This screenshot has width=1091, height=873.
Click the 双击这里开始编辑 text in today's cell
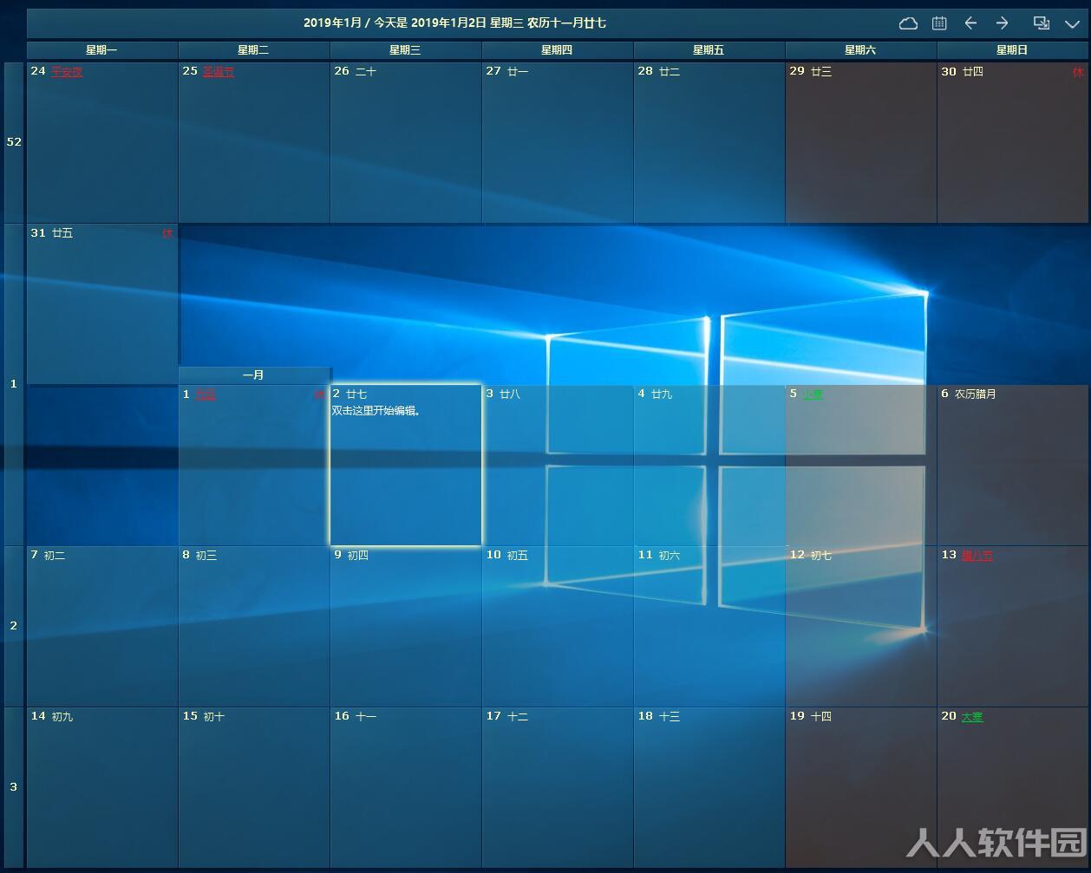click(376, 411)
